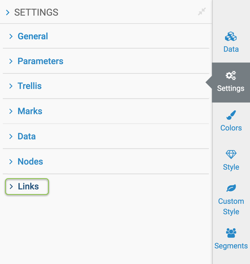The height and width of the screenshot is (264, 250).
Task: Click the SETTINGS panel title
Action: (36, 12)
